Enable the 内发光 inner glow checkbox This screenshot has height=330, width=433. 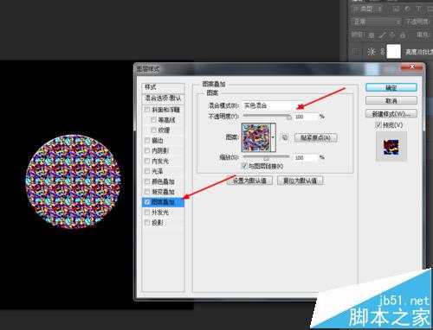coord(147,161)
